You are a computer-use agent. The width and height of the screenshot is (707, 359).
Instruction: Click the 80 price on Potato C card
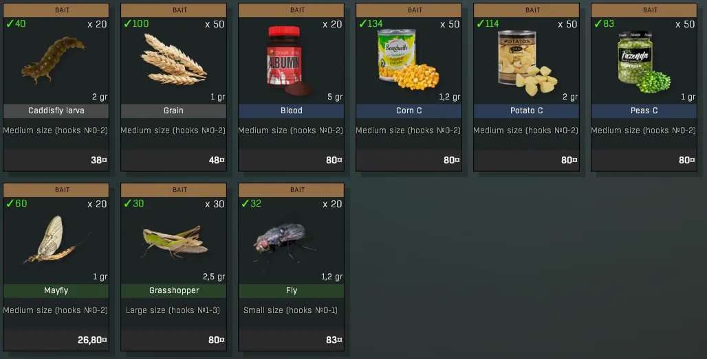click(x=569, y=160)
